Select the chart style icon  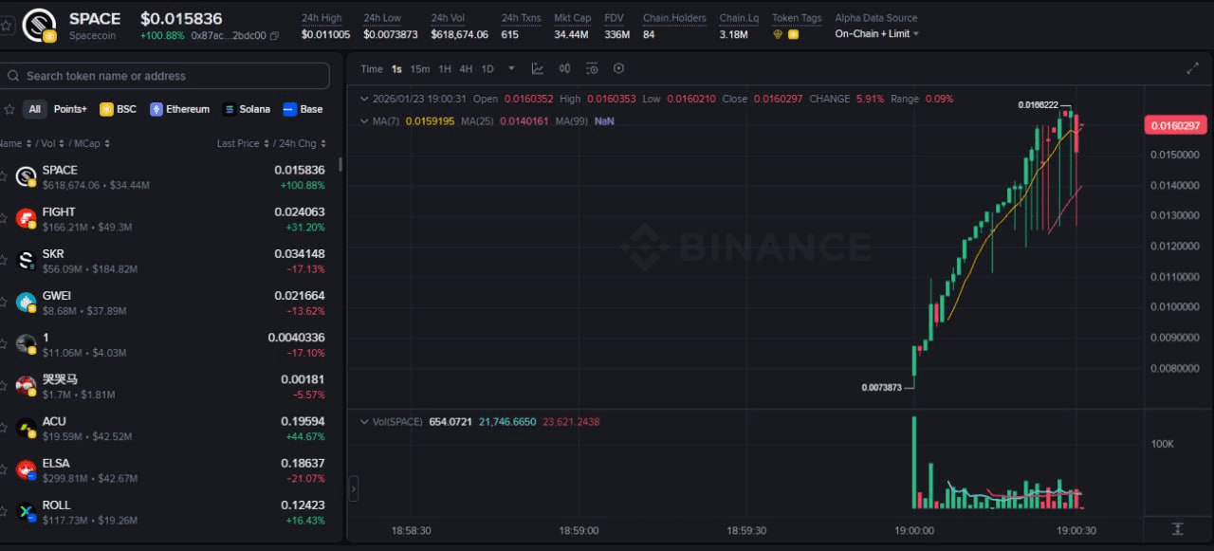538,67
